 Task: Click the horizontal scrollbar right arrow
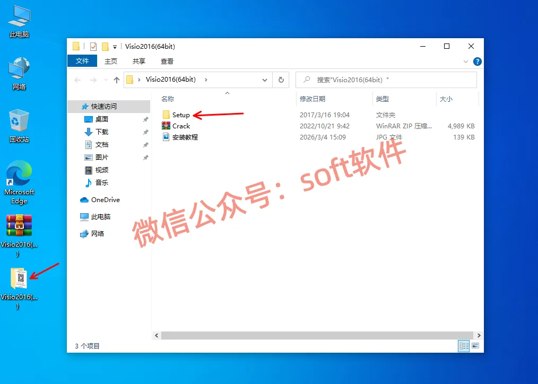[x=479, y=335]
